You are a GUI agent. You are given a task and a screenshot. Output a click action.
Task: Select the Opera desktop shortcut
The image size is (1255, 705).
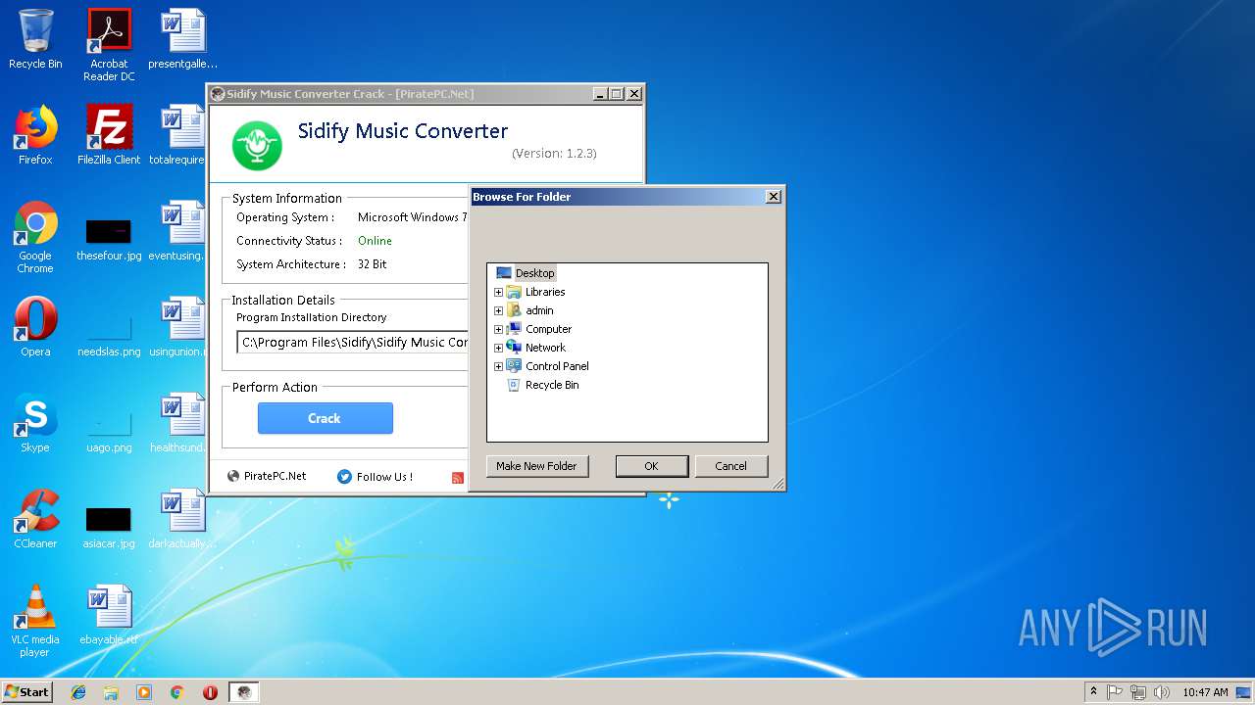pyautogui.click(x=35, y=327)
